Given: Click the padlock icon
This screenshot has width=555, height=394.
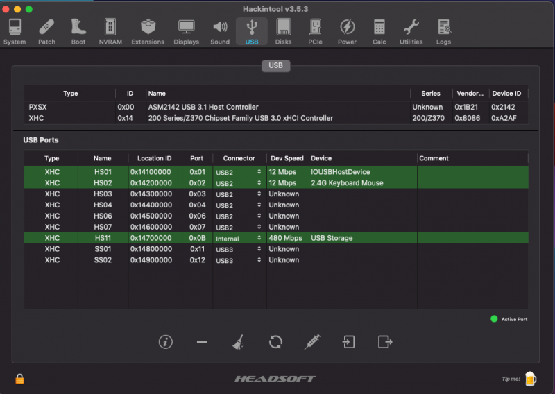Looking at the screenshot, I should pyautogui.click(x=19, y=379).
